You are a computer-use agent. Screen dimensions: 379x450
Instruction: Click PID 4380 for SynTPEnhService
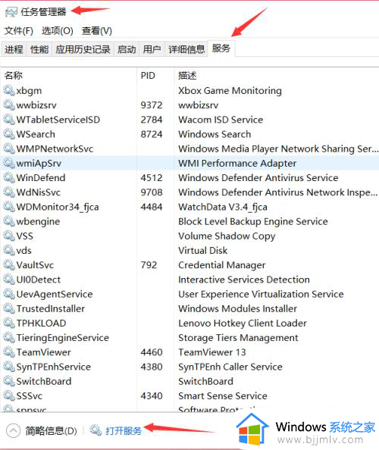(x=152, y=367)
